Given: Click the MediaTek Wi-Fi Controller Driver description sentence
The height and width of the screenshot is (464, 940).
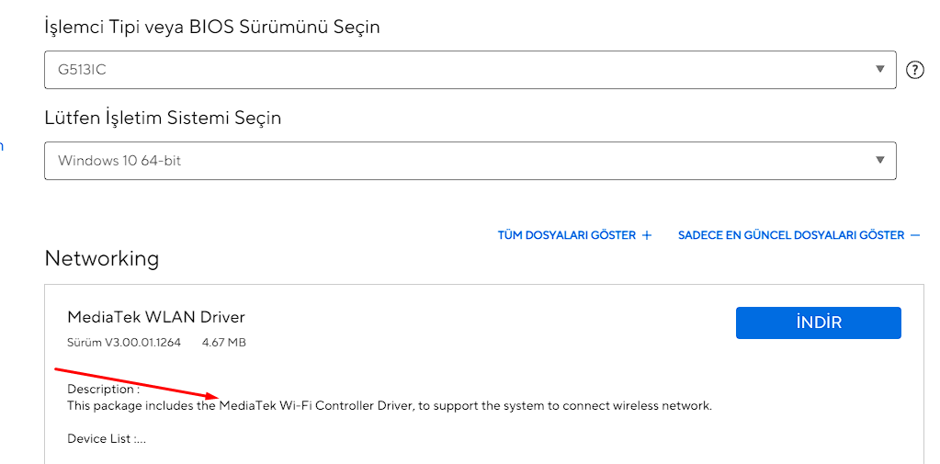Looking at the screenshot, I should pos(390,405).
